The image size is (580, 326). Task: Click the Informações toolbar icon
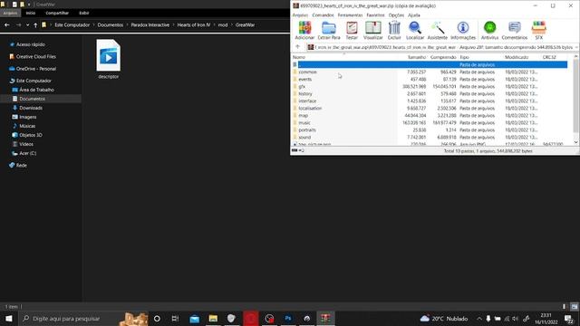click(x=463, y=30)
